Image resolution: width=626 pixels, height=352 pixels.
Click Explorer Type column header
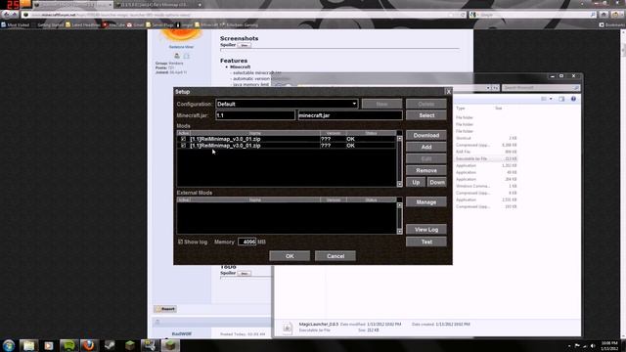461,109
